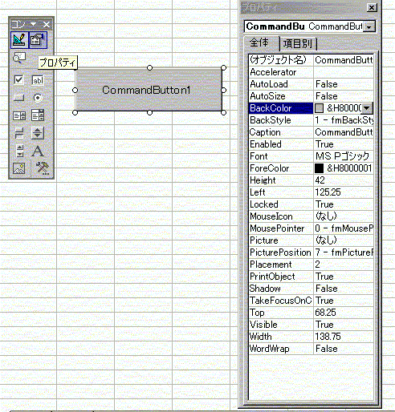The width and height of the screenshot is (395, 412).
Task: Select the Label (A) control tool
Action: click(x=38, y=151)
